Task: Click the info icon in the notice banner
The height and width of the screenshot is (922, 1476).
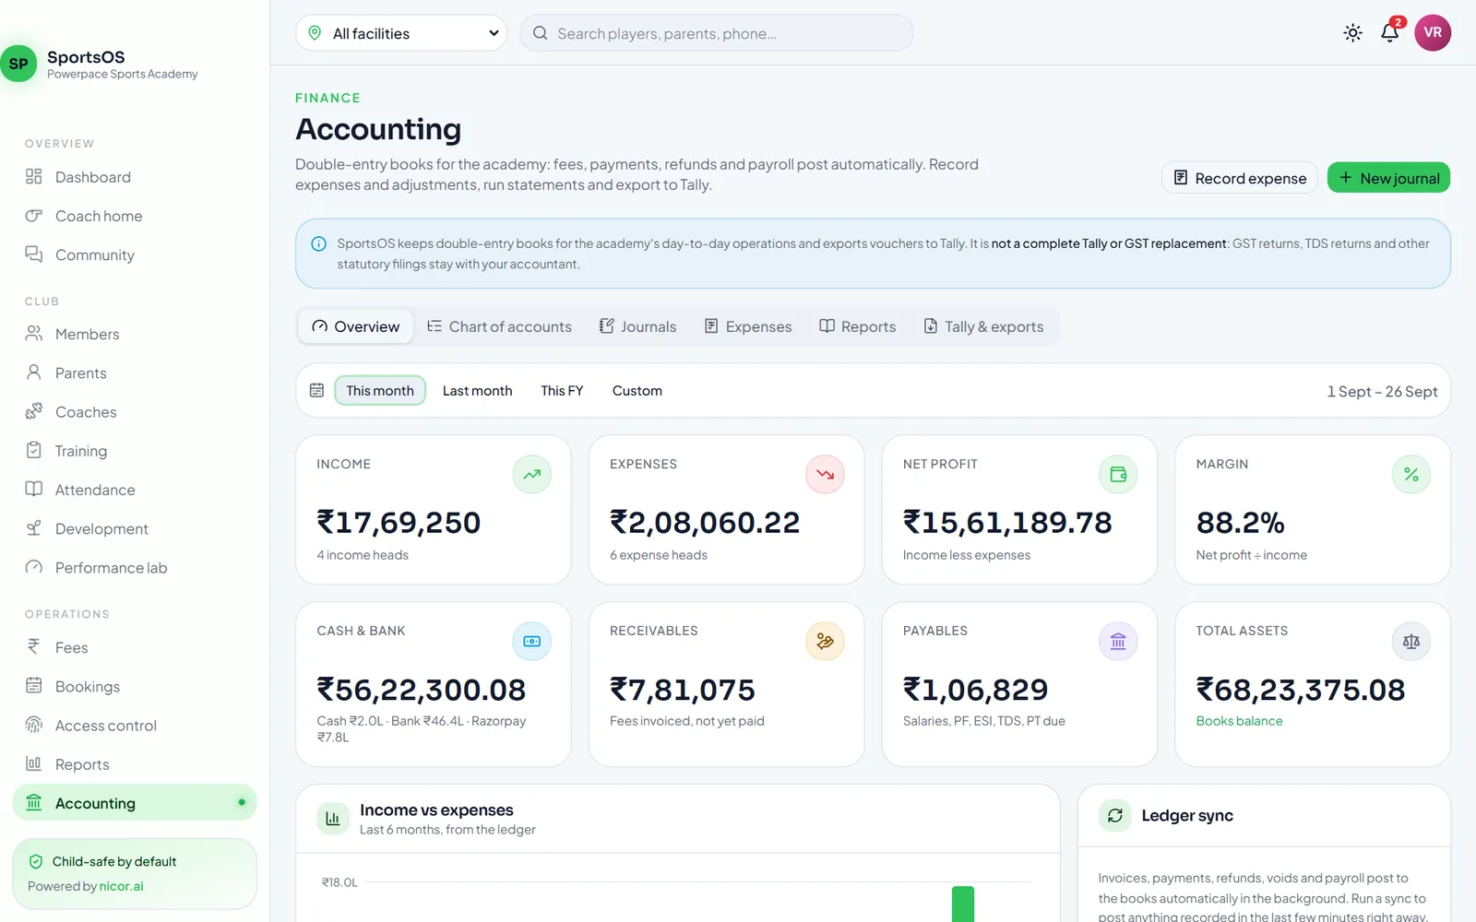Action: tap(318, 244)
